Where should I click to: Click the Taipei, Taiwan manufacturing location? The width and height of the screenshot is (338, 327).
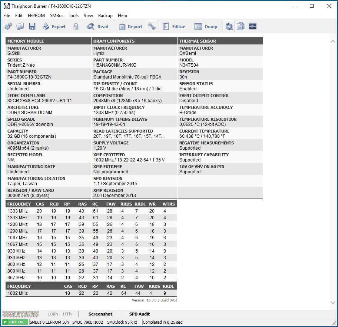22,184
